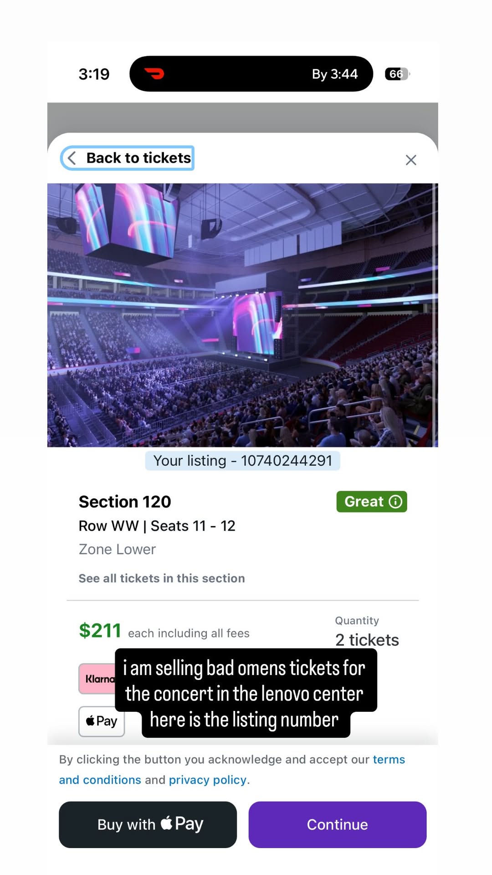Screen dimensions: 492x875
Task: Open See all tickets in this section
Action: click(x=162, y=578)
